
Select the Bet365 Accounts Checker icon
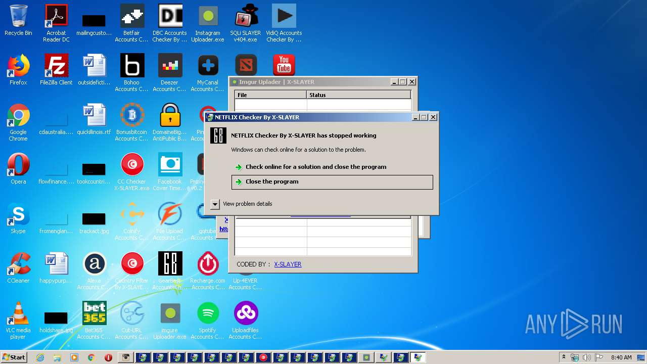(x=94, y=320)
